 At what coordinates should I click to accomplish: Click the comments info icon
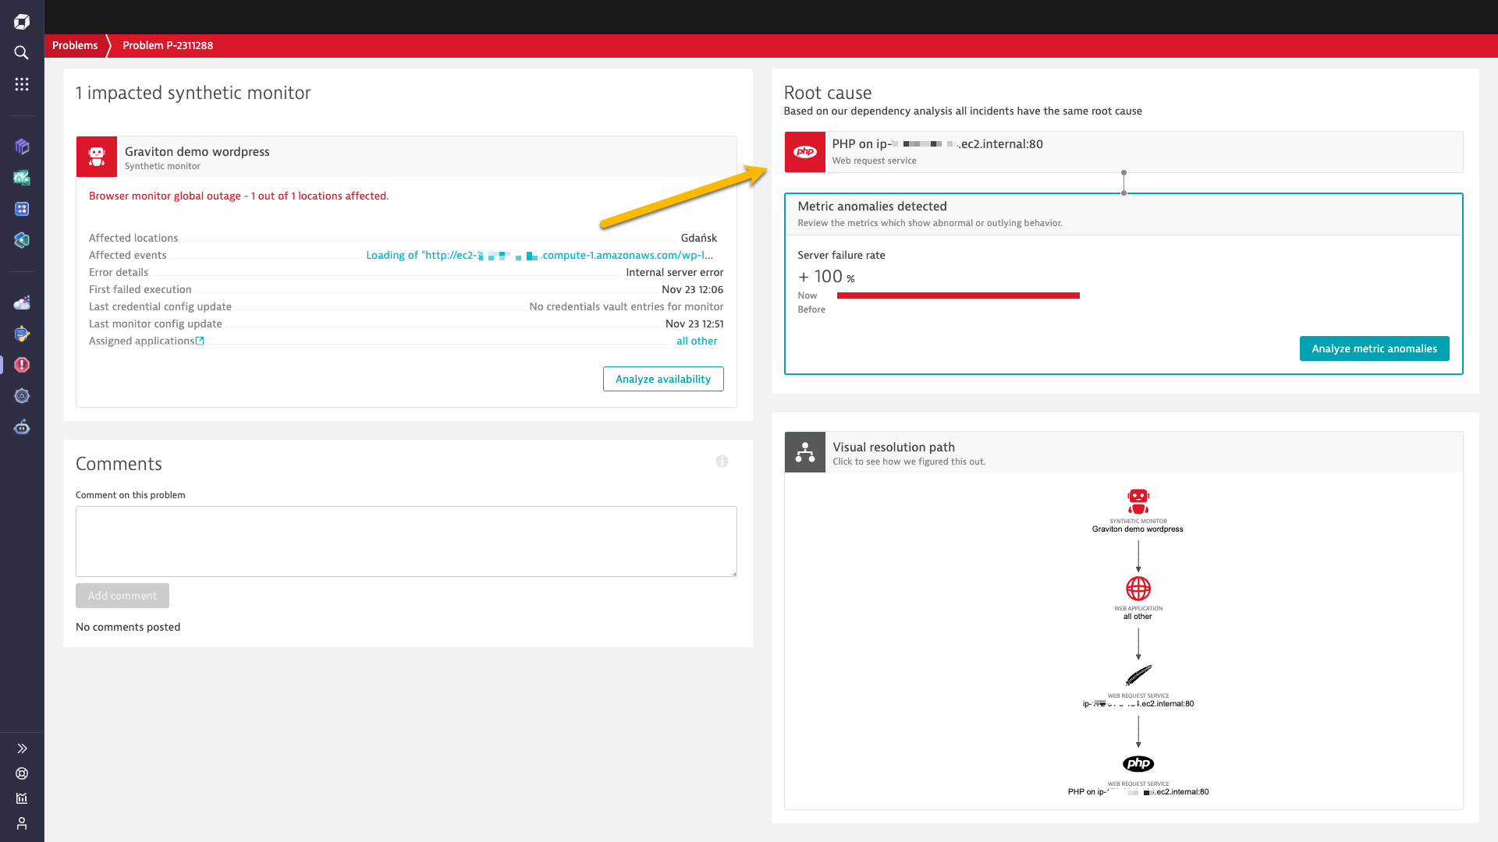coord(722,462)
